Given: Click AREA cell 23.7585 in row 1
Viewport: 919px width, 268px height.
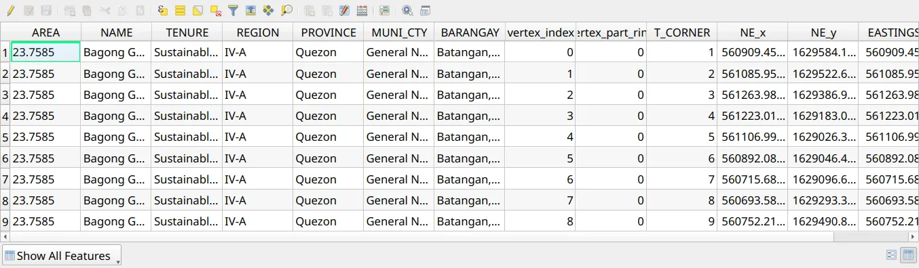Looking at the screenshot, I should click(x=45, y=52).
